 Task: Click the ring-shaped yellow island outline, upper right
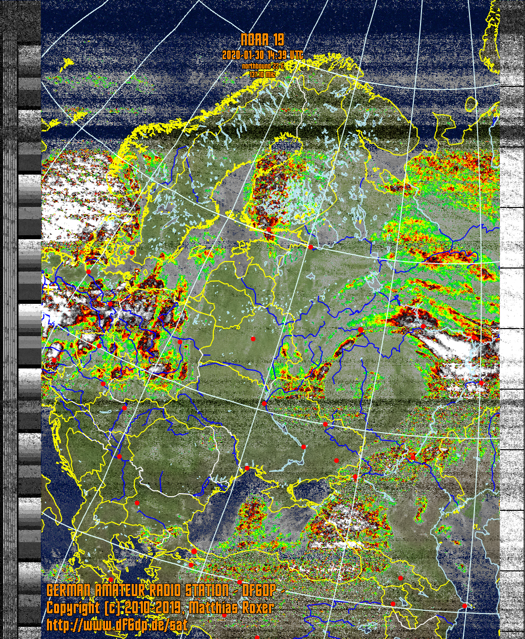471,105
